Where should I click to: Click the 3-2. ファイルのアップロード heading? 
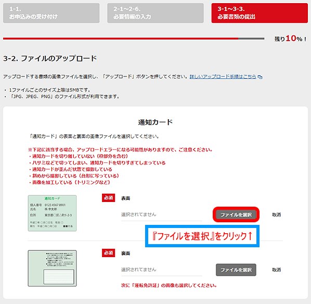click(50, 58)
